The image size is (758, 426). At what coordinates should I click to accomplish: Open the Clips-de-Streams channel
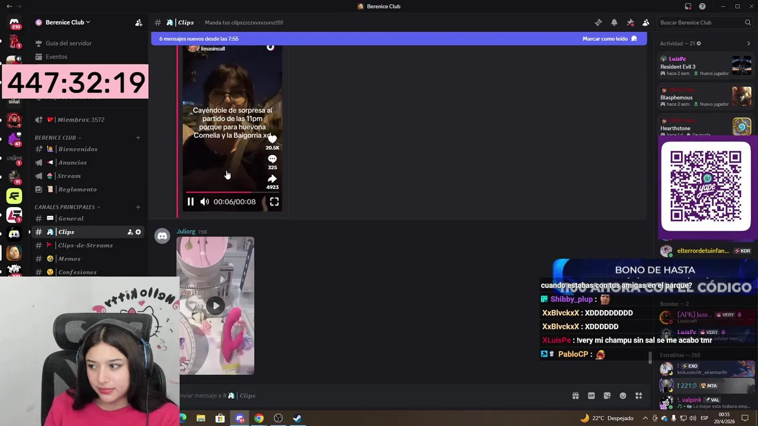[x=85, y=246]
